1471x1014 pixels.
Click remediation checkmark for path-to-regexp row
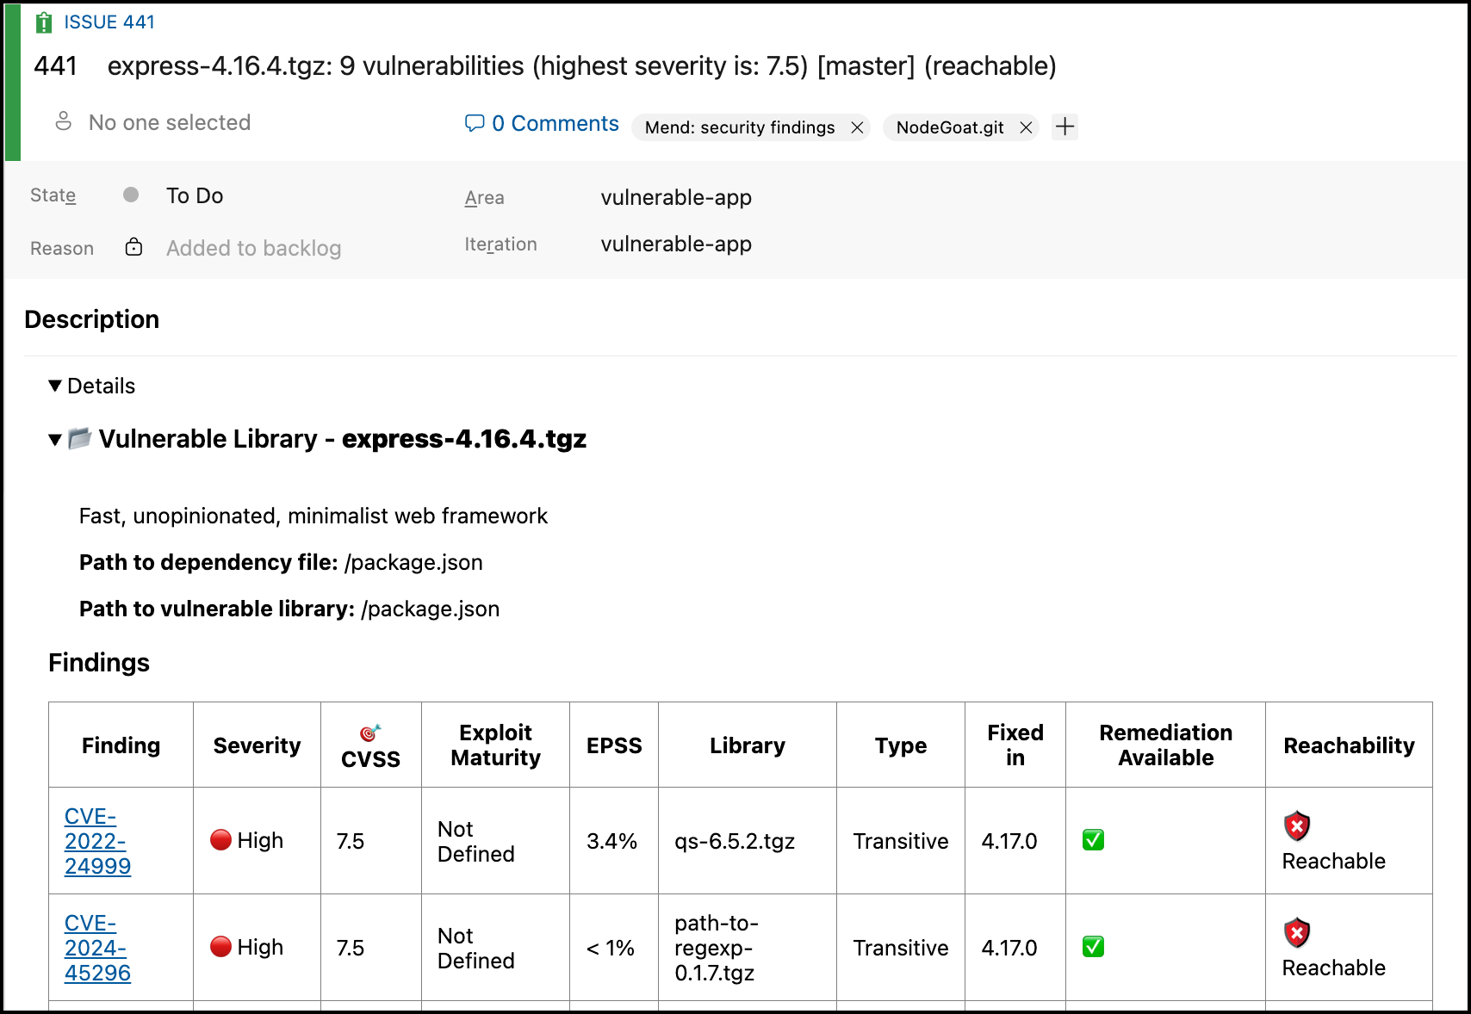click(1093, 947)
